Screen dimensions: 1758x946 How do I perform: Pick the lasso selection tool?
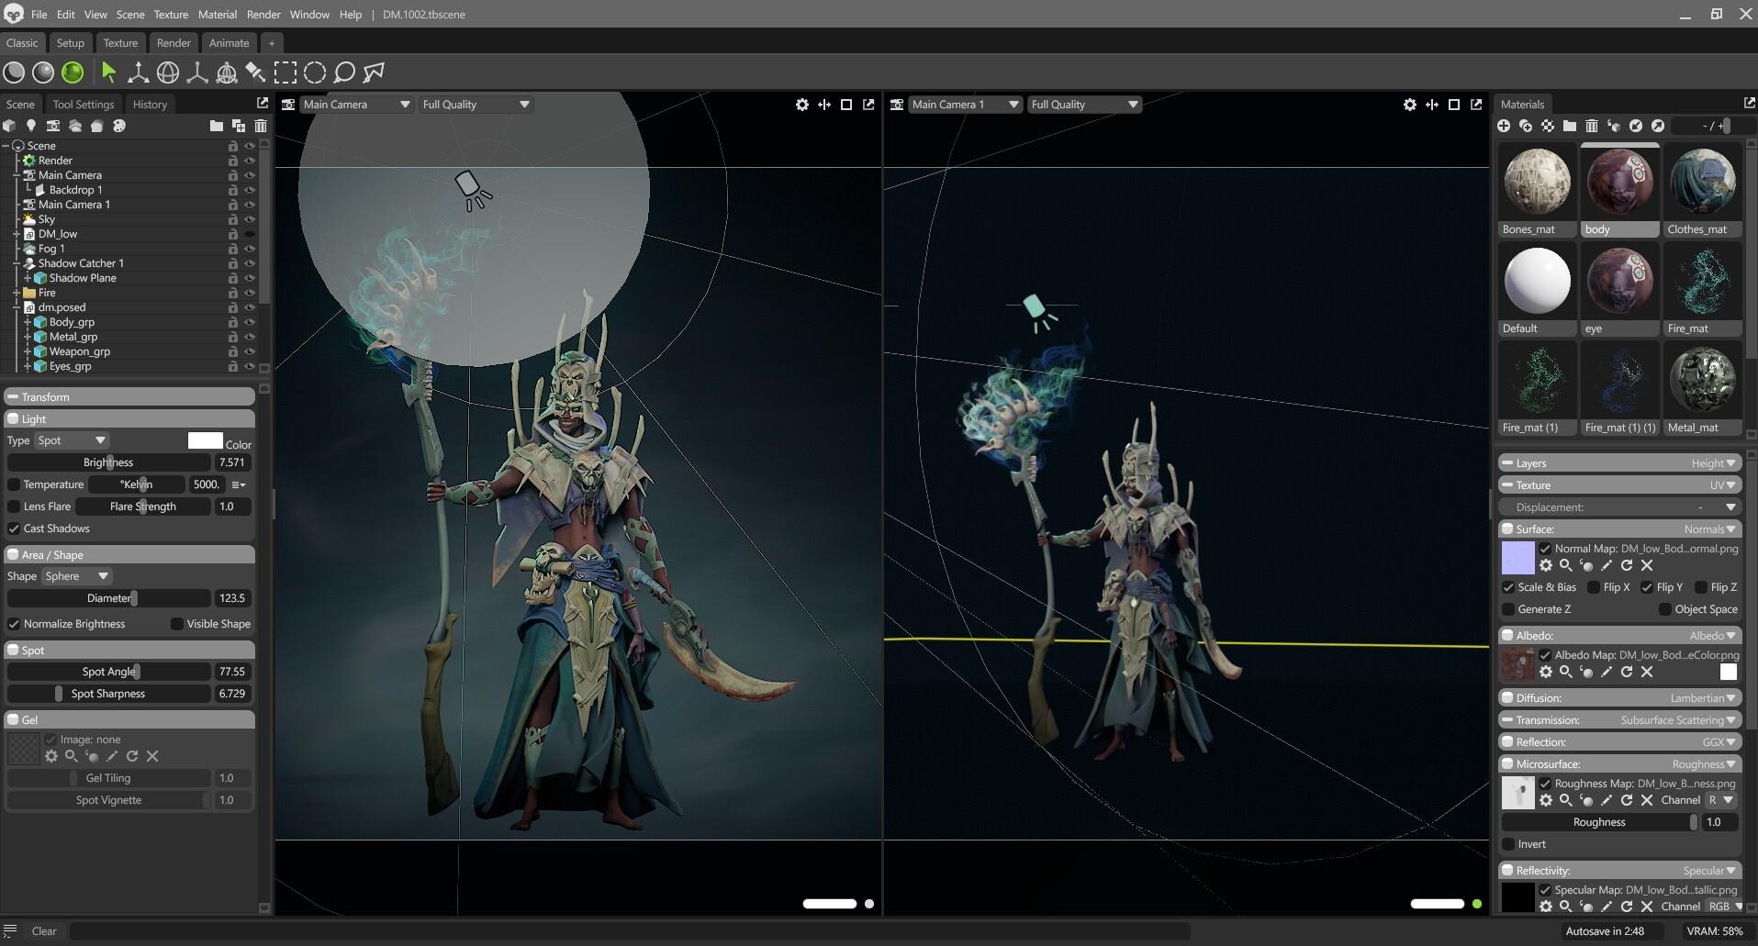tap(344, 72)
